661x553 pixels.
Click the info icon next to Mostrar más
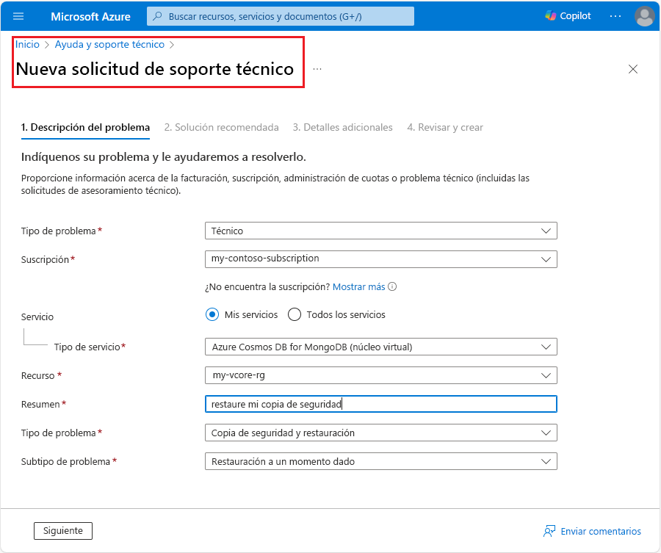(x=394, y=286)
